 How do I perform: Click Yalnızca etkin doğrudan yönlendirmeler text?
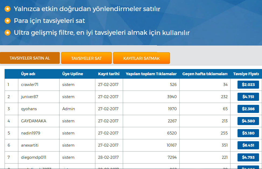[x=87, y=9]
